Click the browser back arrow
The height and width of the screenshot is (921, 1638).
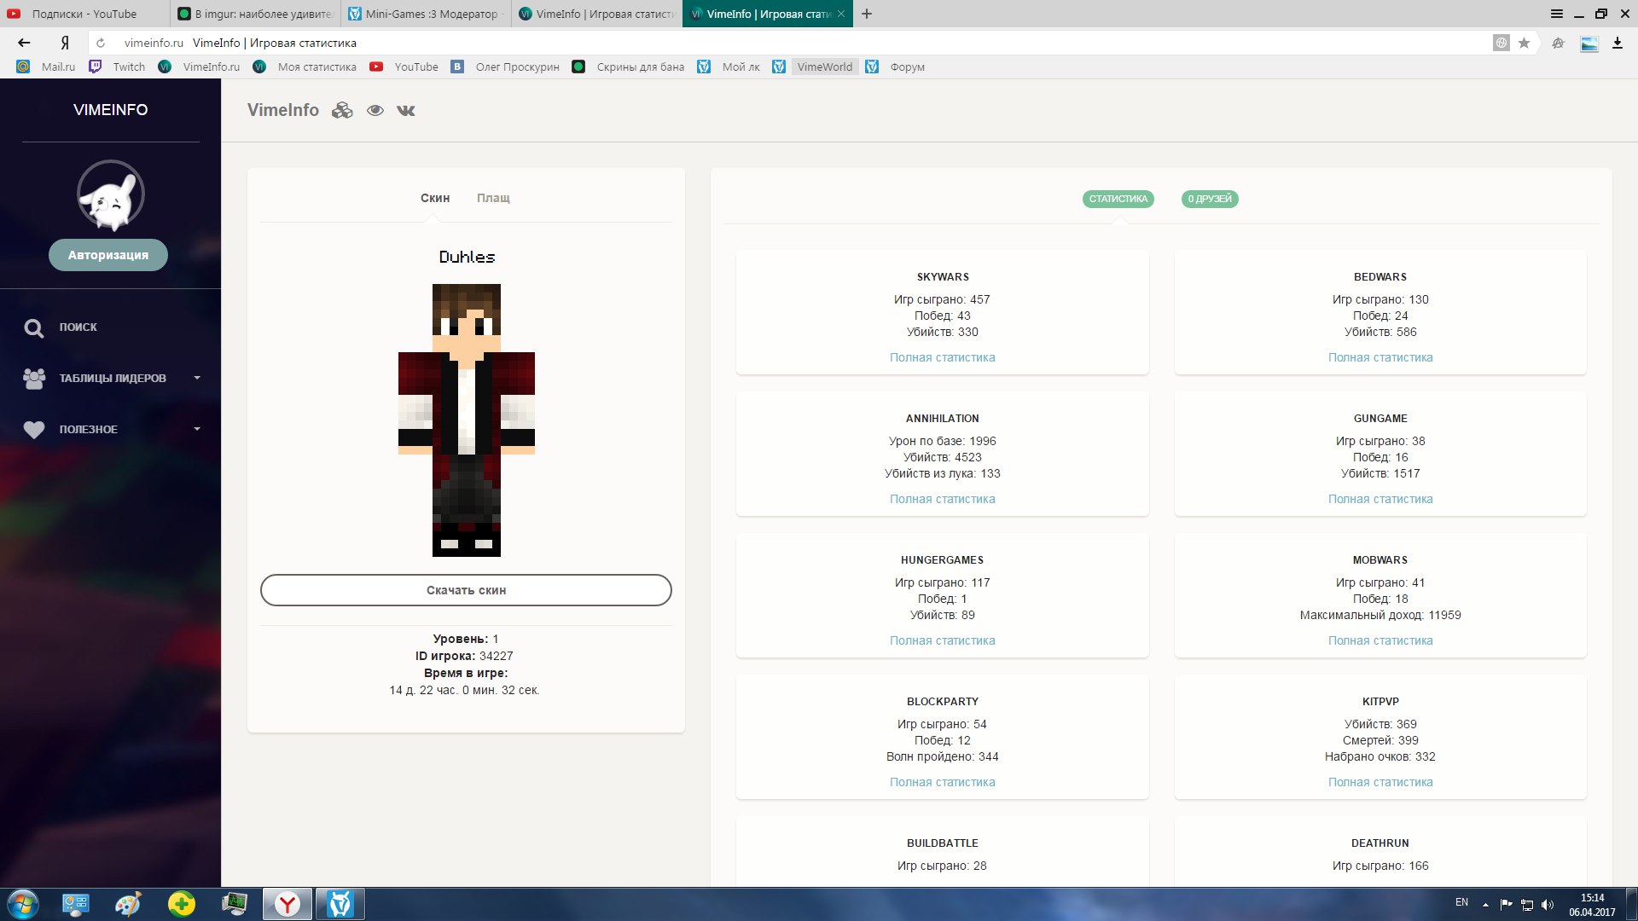(24, 43)
